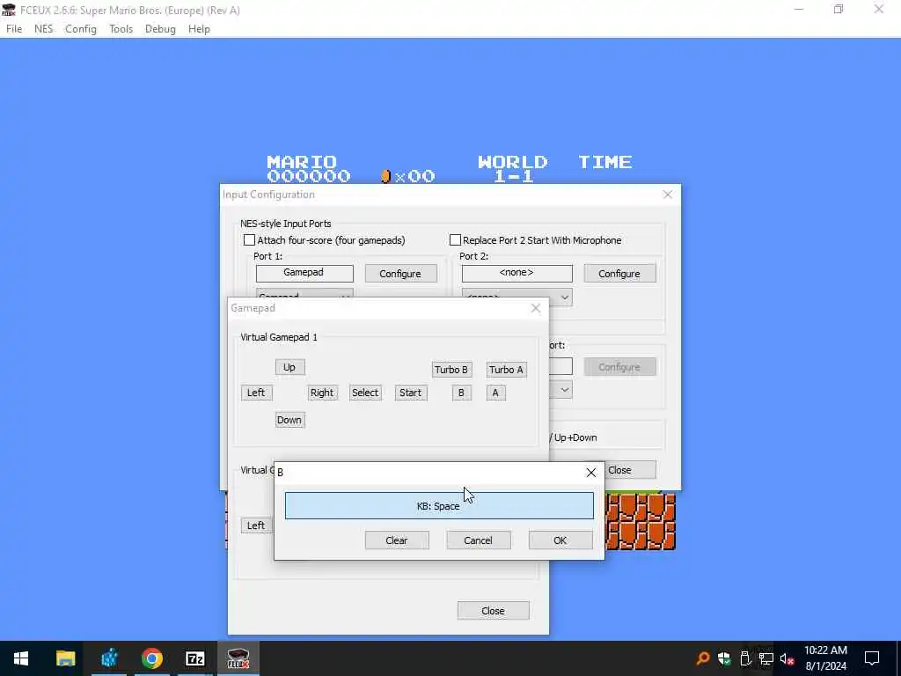Click Start button on Virtual Gamepad 1
The image size is (901, 676).
click(x=410, y=393)
